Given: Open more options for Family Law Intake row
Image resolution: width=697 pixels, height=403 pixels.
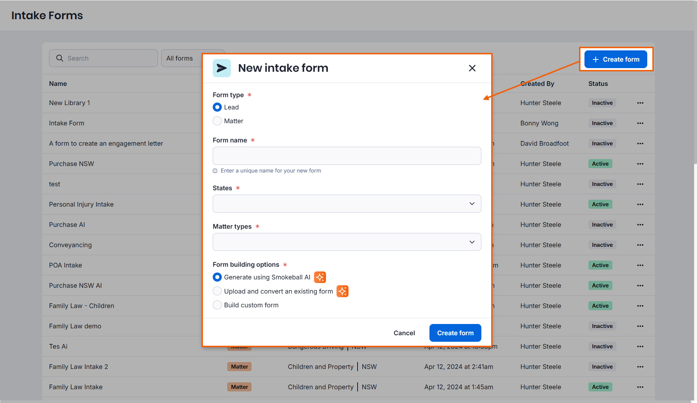Looking at the screenshot, I should tap(640, 387).
